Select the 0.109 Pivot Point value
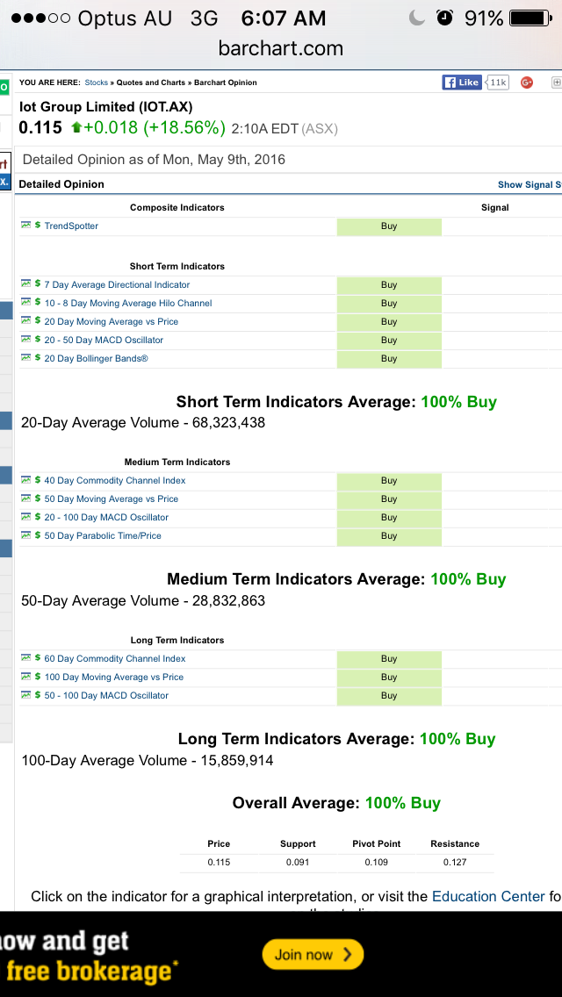Viewport: 562px width, 997px height. coord(376,862)
